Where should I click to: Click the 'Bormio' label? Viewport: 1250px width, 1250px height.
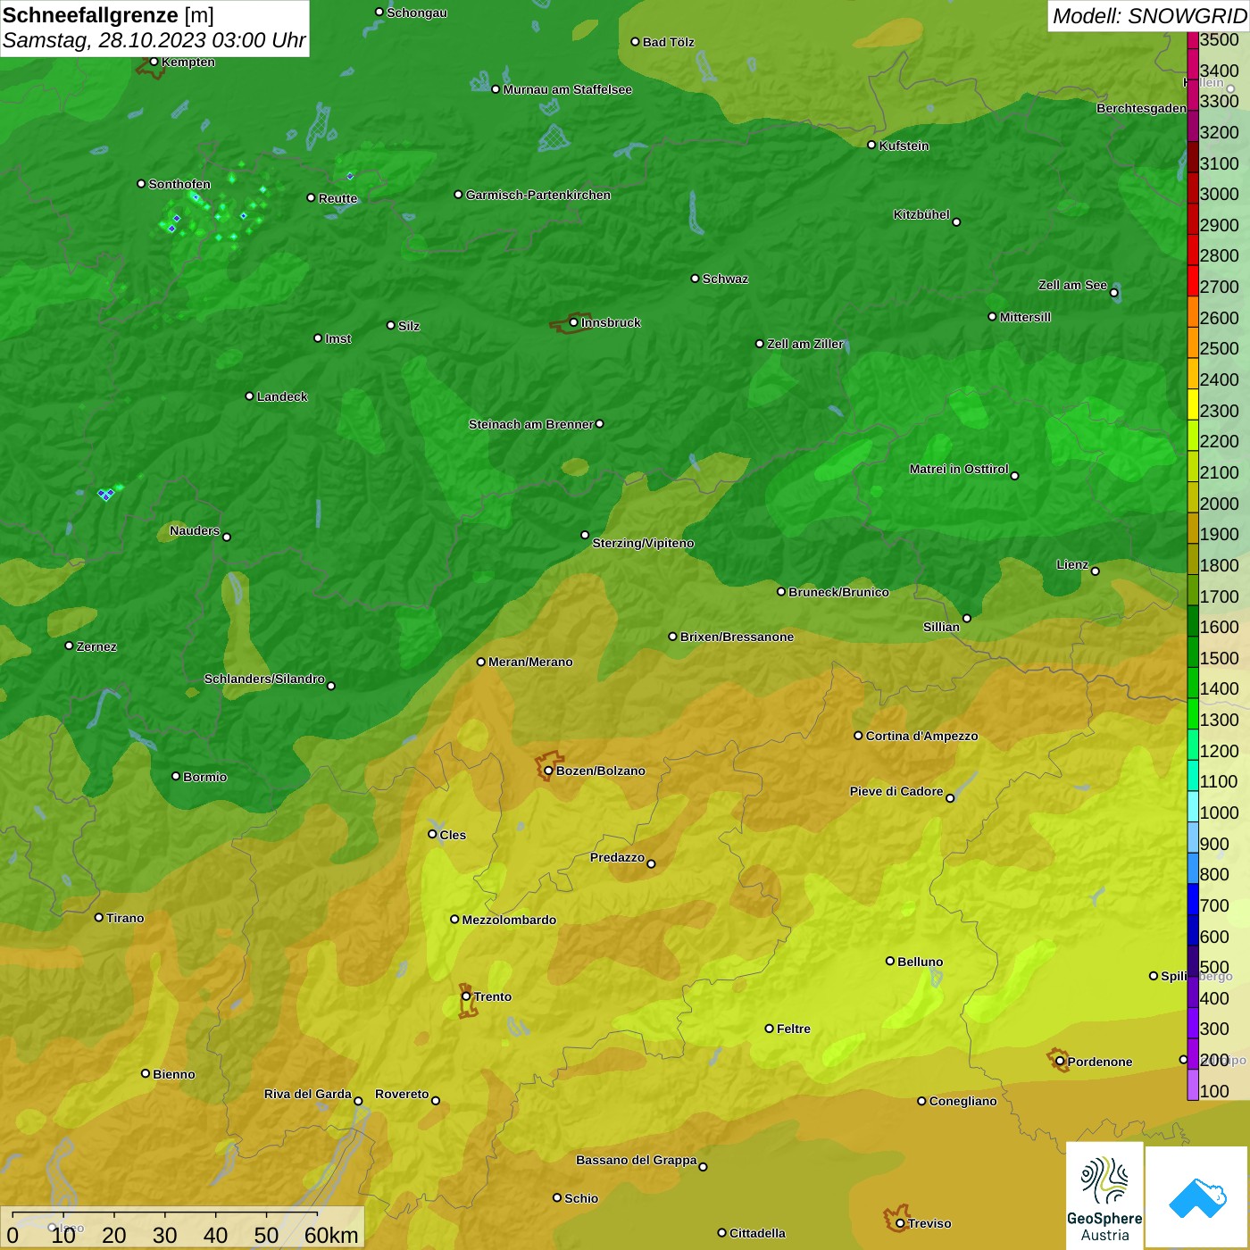pos(204,777)
